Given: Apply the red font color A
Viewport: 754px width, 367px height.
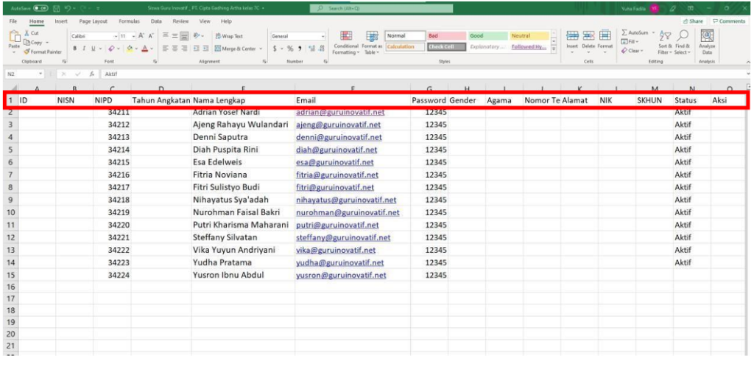Looking at the screenshot, I should point(145,49).
